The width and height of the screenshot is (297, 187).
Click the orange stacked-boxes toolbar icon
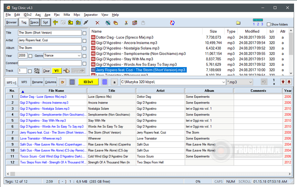point(116,23)
